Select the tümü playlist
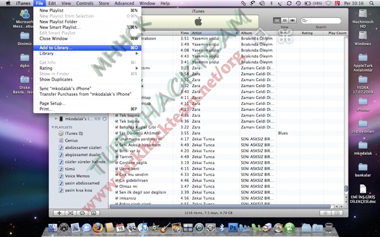Viewport: 380px width, 237px height. (x=70, y=169)
